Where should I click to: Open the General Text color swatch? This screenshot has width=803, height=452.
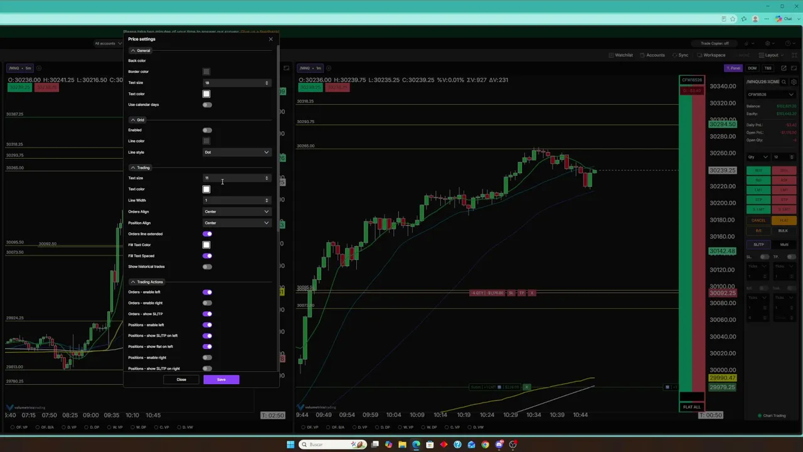point(206,94)
